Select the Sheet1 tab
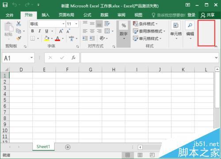The width and height of the screenshot is (221, 159). click(43, 147)
